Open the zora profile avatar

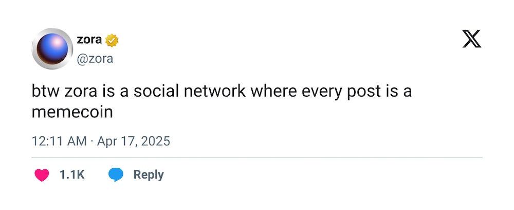(x=52, y=48)
